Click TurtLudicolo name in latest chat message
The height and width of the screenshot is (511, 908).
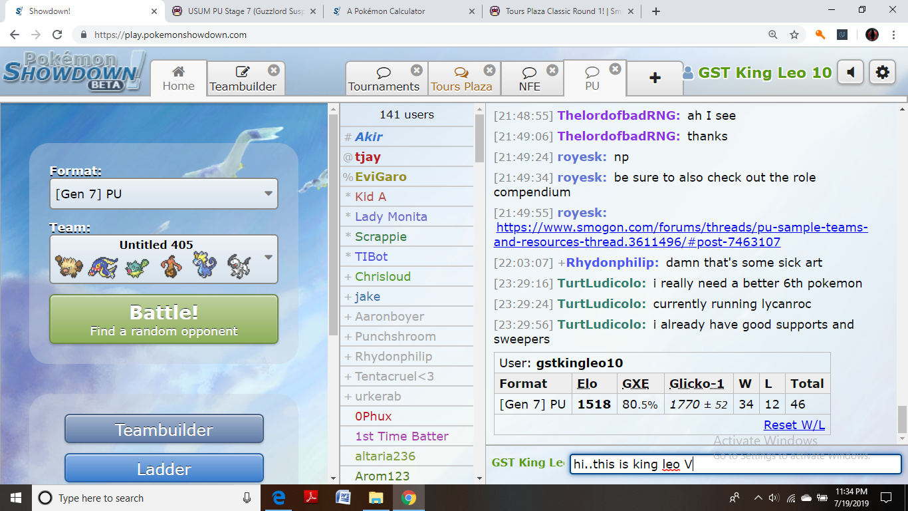[601, 324]
